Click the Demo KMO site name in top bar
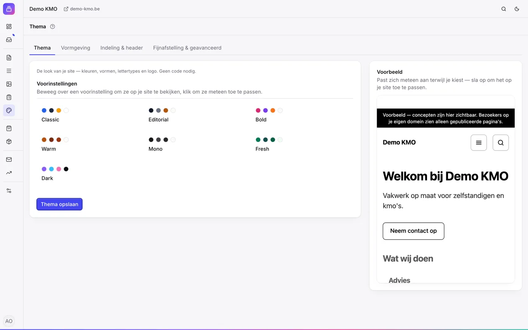The image size is (528, 330). 43,9
